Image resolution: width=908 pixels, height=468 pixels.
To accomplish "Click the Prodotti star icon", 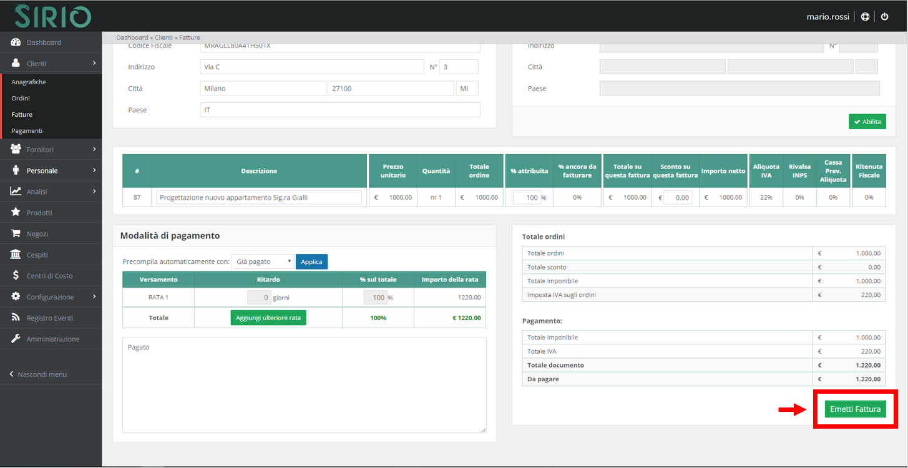I will [x=16, y=213].
